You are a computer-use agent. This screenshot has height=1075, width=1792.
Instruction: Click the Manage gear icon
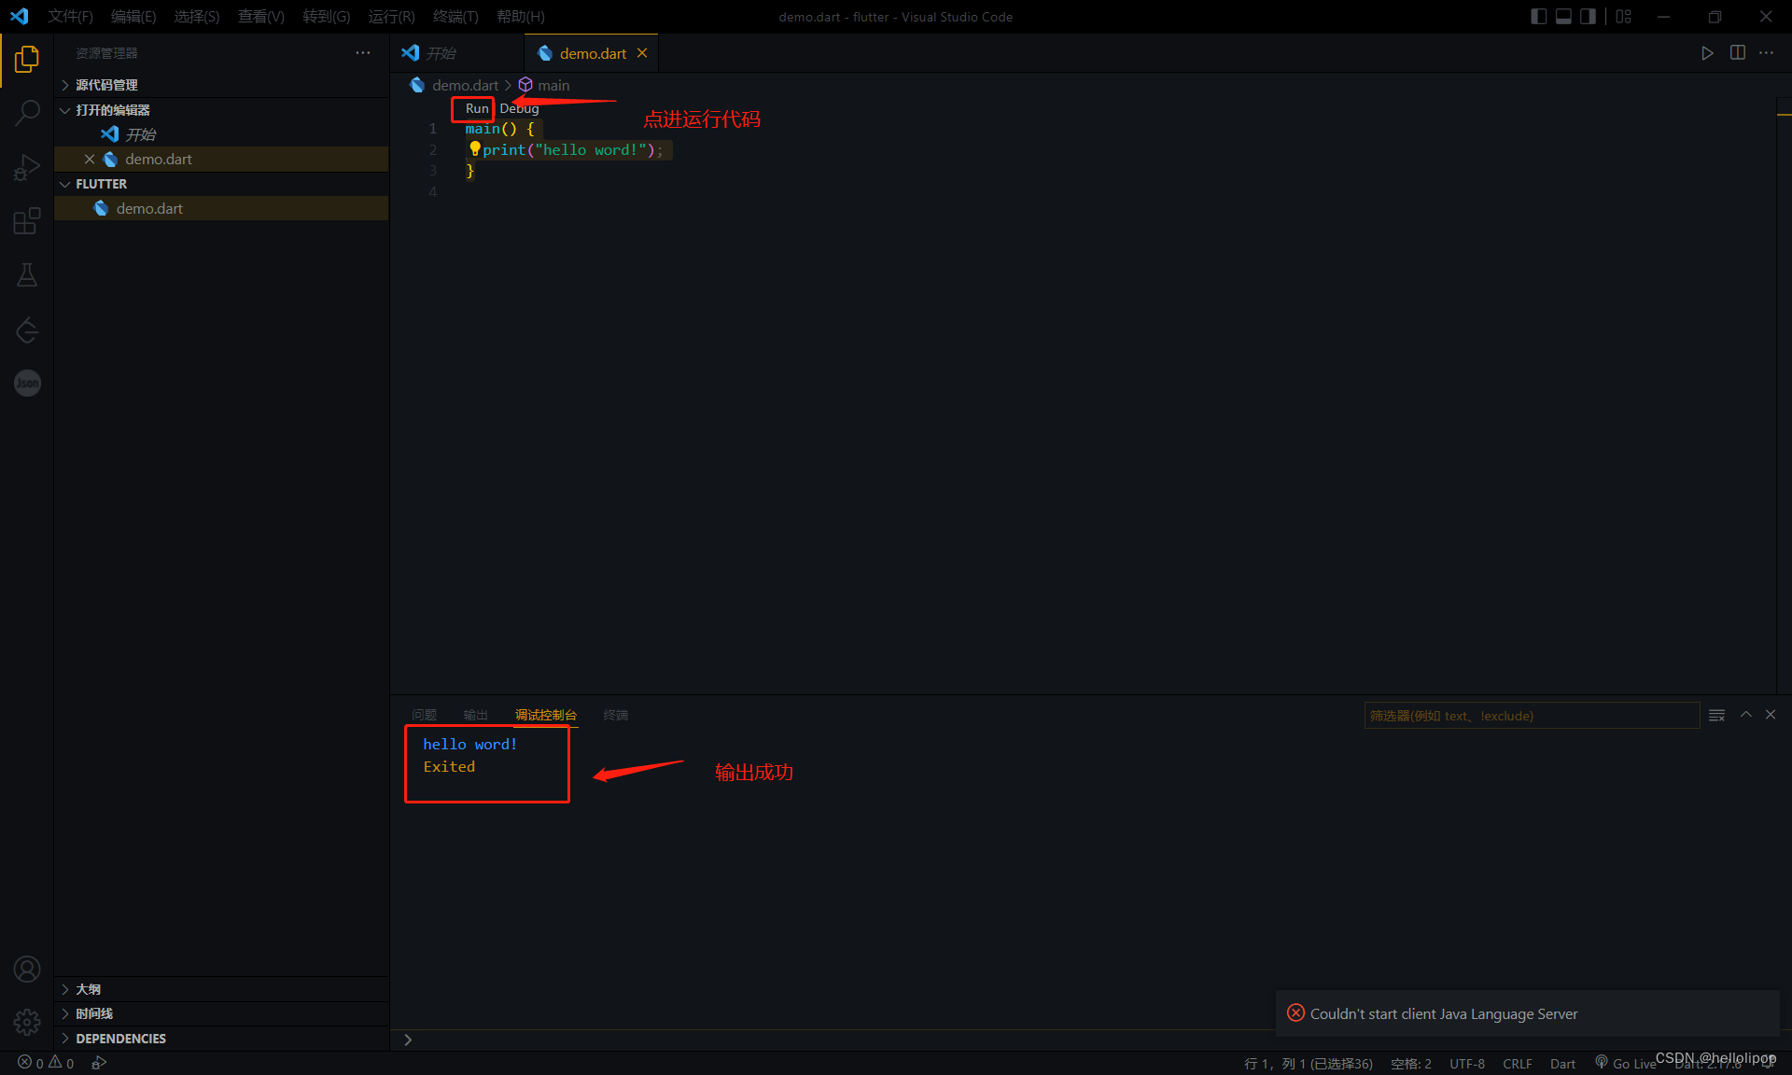(27, 1022)
